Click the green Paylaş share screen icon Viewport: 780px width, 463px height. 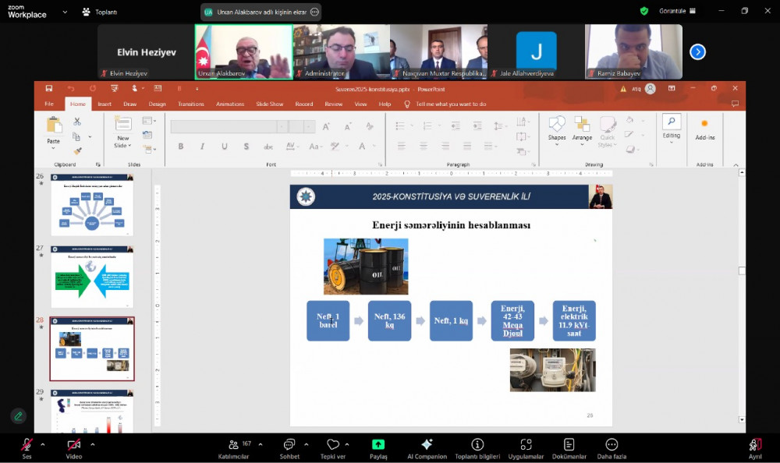(x=378, y=444)
